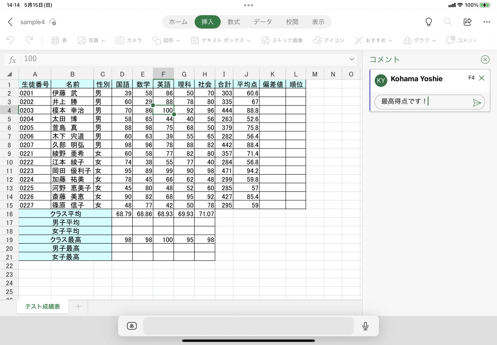Tap the KY user avatar
This screenshot has width=497, height=345.
coord(381,80)
